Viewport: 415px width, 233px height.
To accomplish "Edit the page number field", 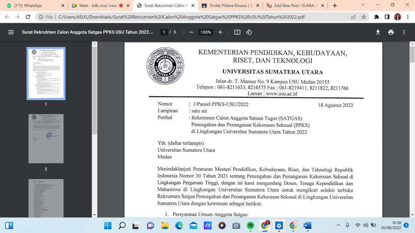I will [165, 32].
